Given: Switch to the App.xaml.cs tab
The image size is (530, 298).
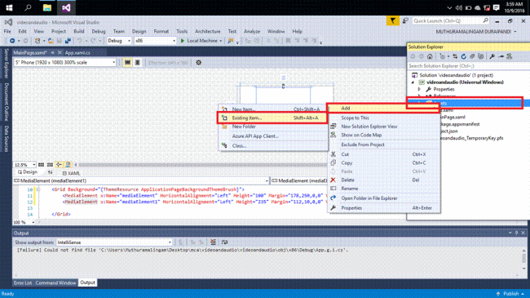Looking at the screenshot, I should pyautogui.click(x=77, y=52).
